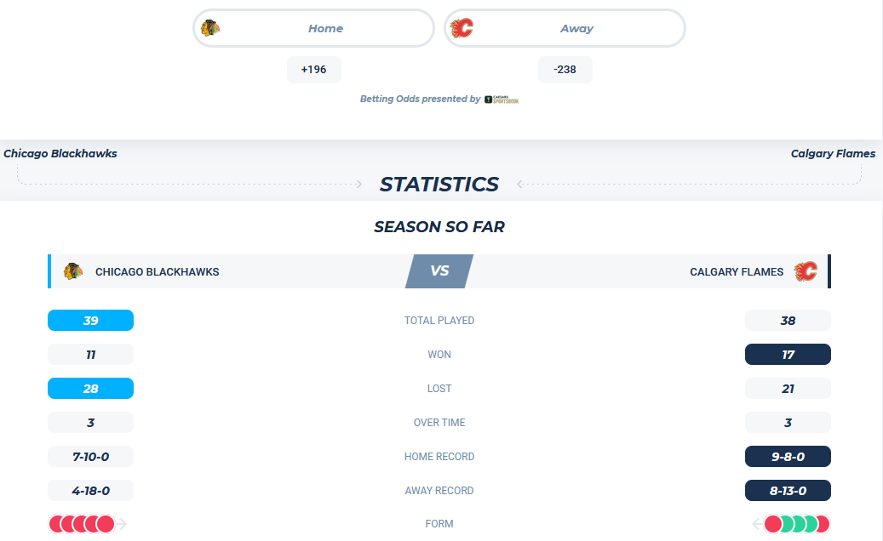The width and height of the screenshot is (883, 541).
Task: Open Chicago Blackhawks team heading link
Action: coord(60,153)
